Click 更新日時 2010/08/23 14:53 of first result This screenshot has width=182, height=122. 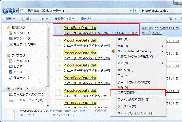coord(160,28)
